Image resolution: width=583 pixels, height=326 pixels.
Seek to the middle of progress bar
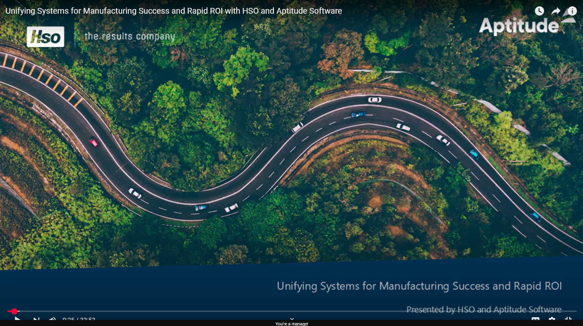pos(292,311)
